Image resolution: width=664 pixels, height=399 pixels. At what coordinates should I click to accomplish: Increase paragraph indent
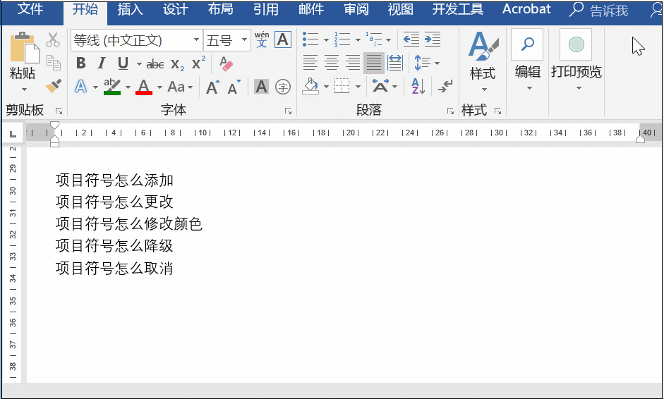click(x=433, y=39)
